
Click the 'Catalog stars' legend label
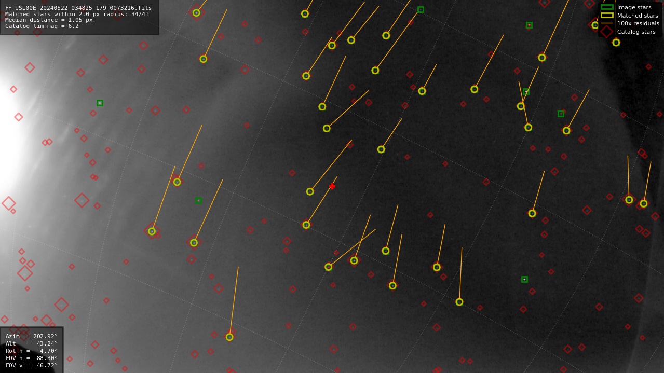point(636,32)
